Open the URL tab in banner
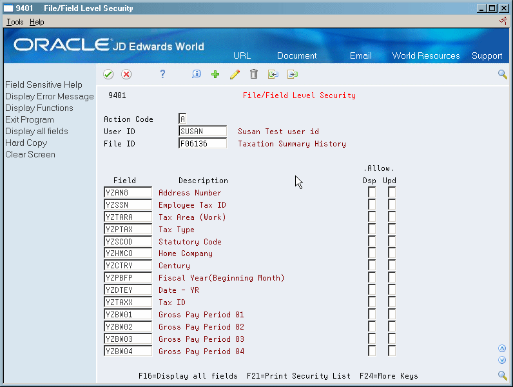513x387 pixels. point(242,55)
